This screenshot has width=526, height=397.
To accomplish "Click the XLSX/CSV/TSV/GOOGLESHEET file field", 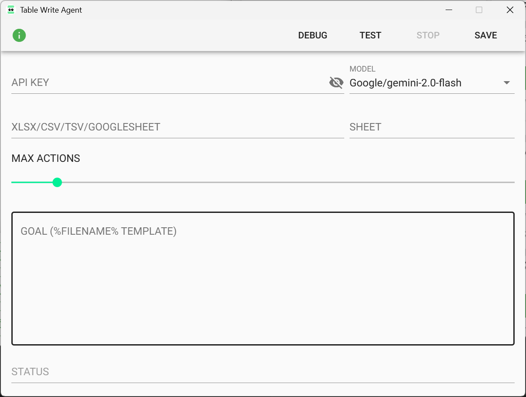I will 177,127.
